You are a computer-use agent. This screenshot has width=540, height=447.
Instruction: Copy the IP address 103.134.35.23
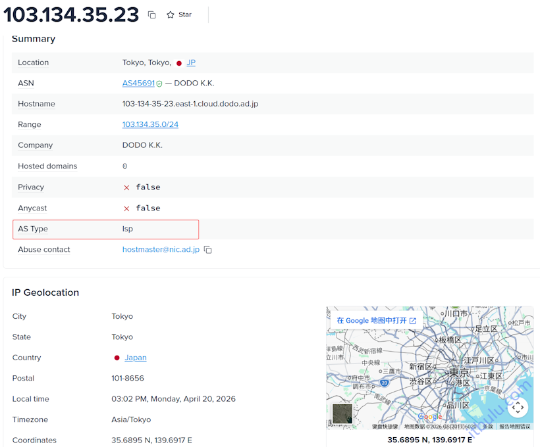[x=152, y=14]
